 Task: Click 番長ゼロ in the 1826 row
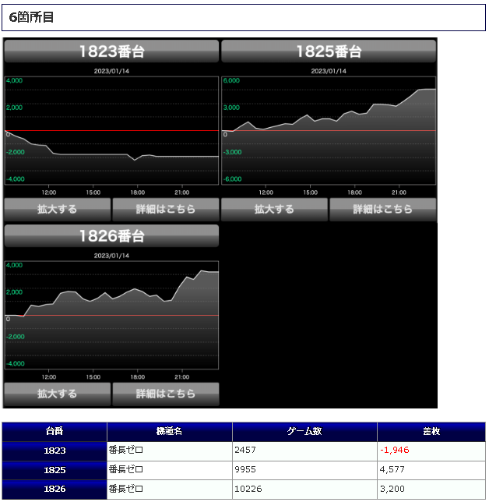pyautogui.click(x=125, y=489)
